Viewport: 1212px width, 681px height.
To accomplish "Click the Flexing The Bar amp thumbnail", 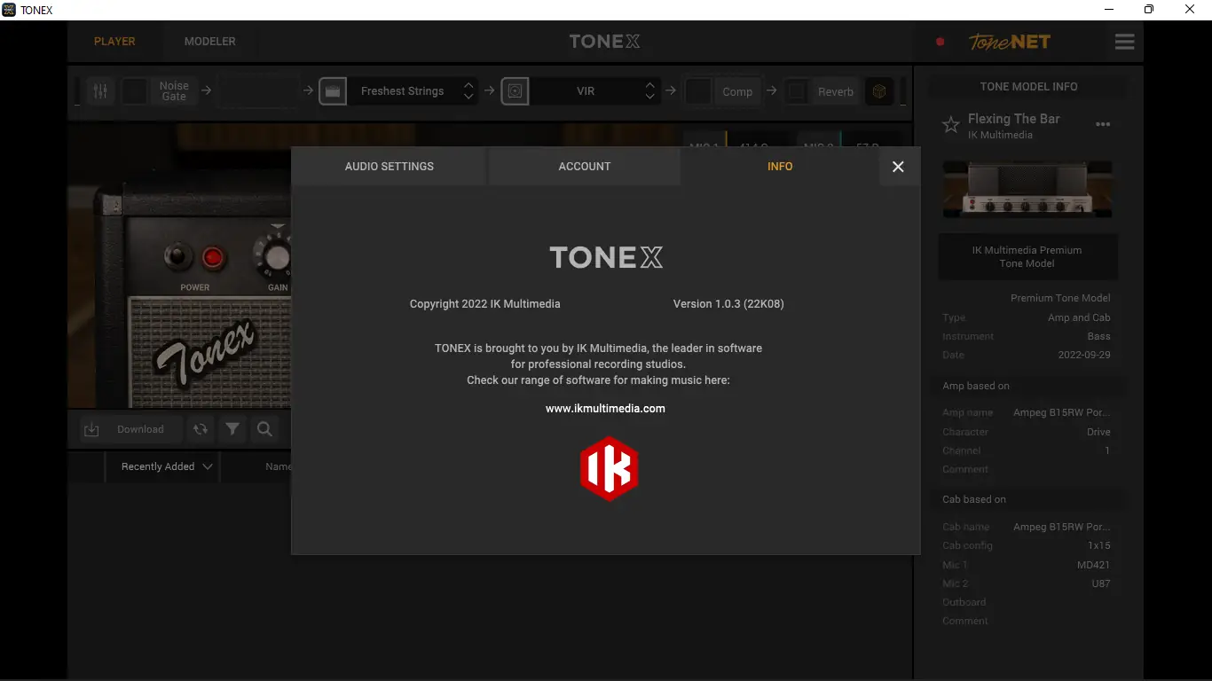I will [x=1027, y=189].
